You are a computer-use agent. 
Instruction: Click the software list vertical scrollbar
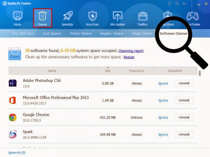tap(200, 73)
